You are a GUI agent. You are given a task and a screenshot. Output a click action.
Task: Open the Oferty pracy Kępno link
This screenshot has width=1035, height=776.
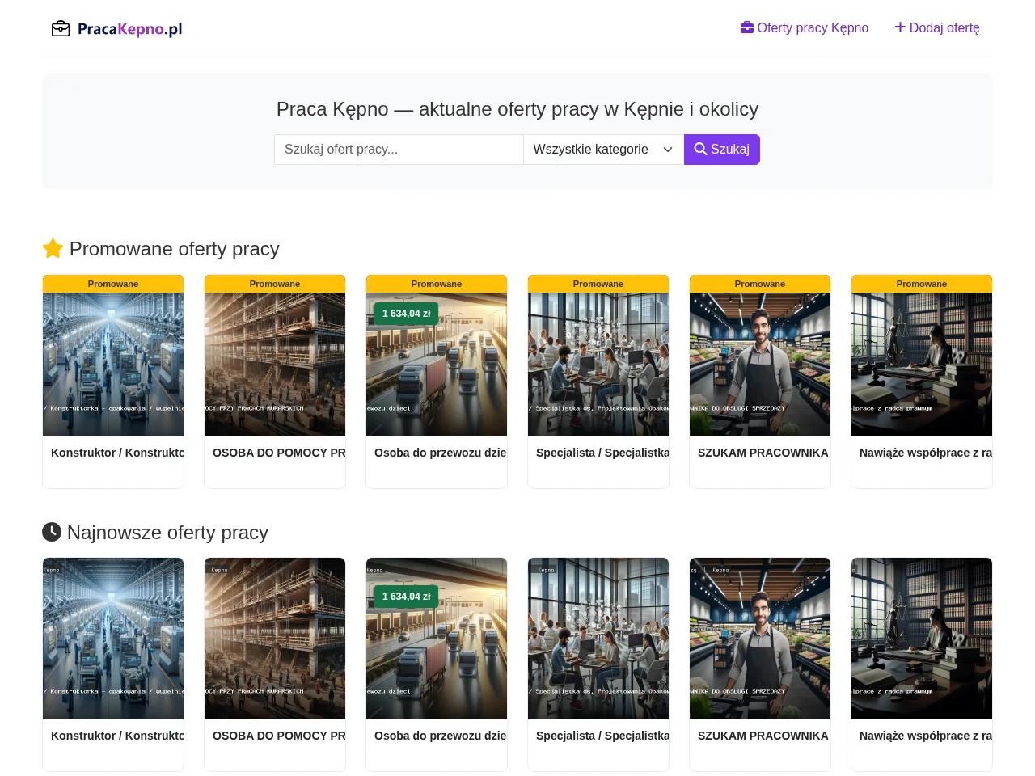[x=805, y=27]
